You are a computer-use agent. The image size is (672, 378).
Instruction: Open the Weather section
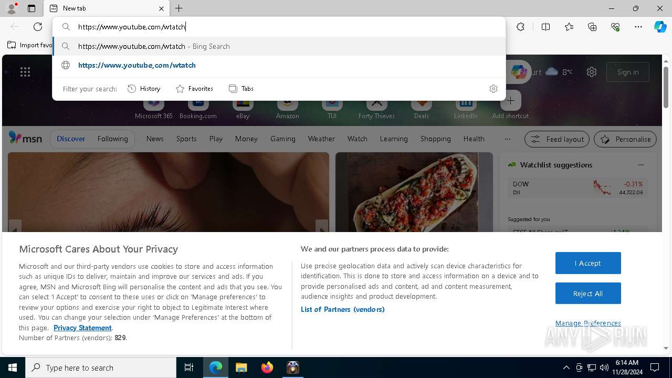[x=321, y=139]
